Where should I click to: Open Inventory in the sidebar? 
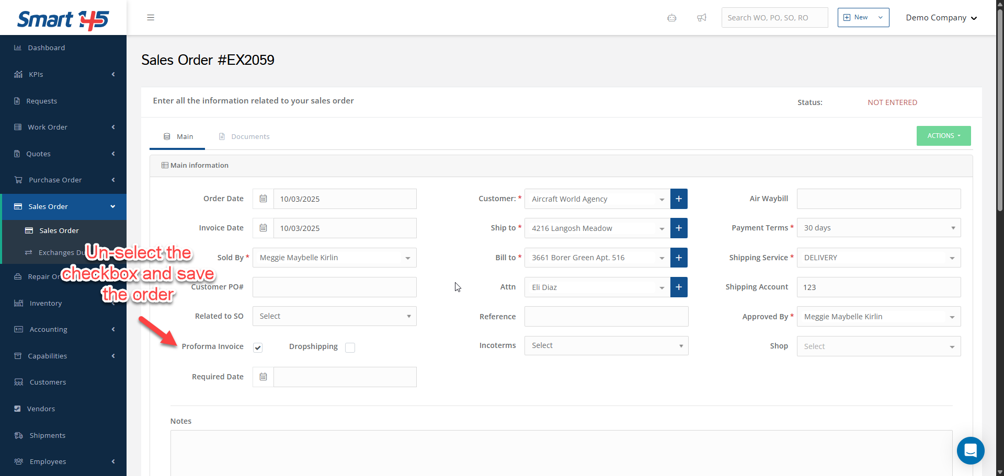coord(45,304)
